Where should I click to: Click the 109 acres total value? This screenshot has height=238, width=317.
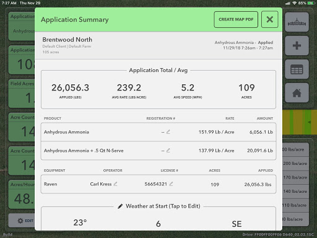click(246, 87)
